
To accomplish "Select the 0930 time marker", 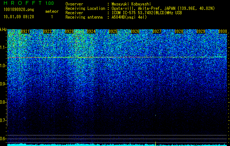I will [223, 31].
